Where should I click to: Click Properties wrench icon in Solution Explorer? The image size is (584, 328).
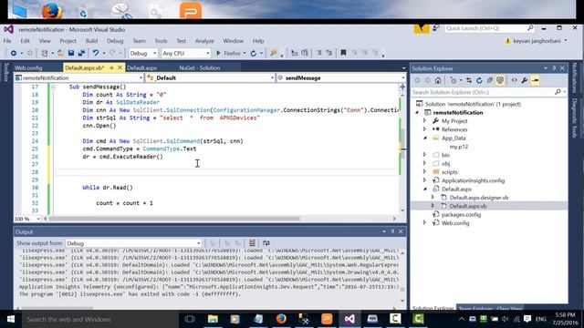tap(525, 80)
